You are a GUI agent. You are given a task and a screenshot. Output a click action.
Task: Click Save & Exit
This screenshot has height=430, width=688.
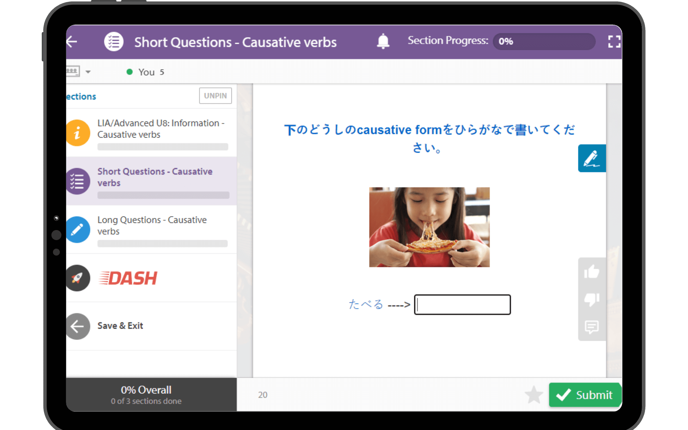click(x=120, y=326)
